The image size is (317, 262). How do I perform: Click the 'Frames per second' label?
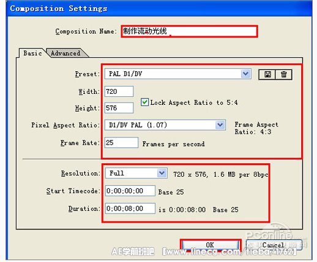pos(173,144)
